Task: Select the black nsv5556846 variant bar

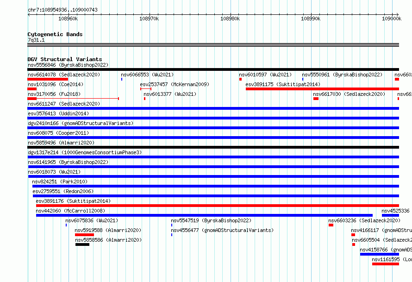Action: 213,69
